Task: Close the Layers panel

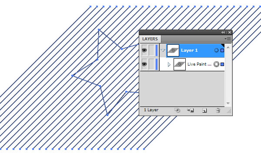Action: pyautogui.click(x=230, y=33)
